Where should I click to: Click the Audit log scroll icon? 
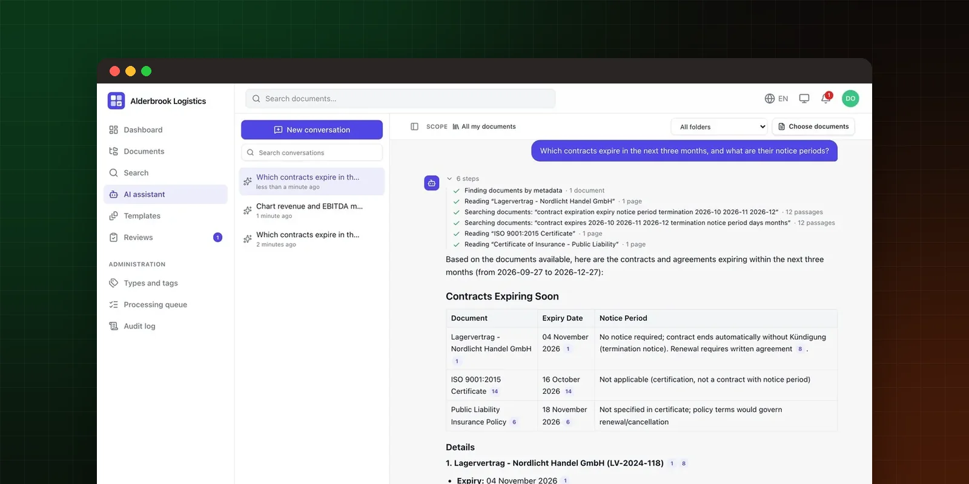pyautogui.click(x=113, y=326)
